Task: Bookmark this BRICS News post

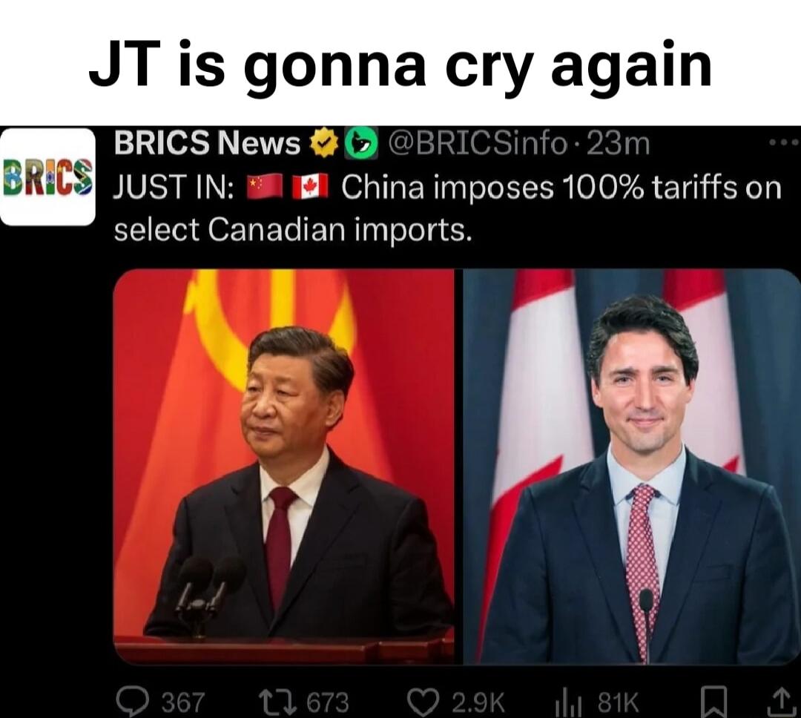Action: coord(713,703)
